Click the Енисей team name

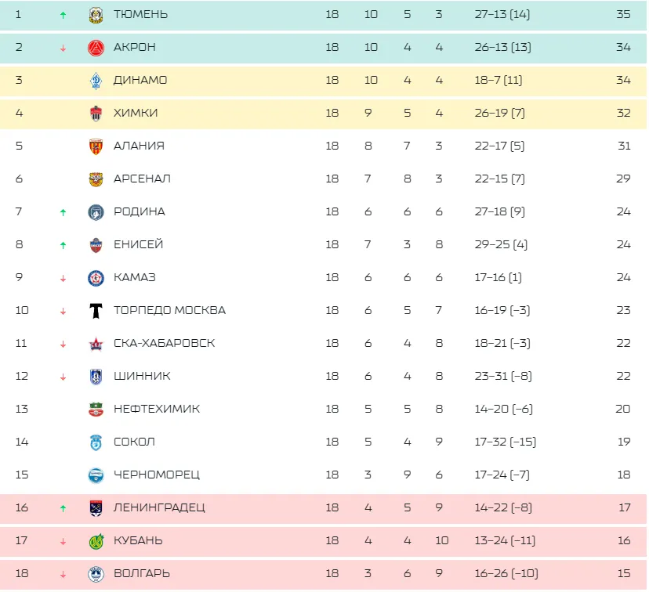[x=138, y=244]
